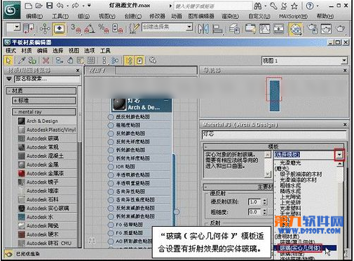Click the Pick Material from Object eyedropper
354x261 pixels.
tap(22, 61)
